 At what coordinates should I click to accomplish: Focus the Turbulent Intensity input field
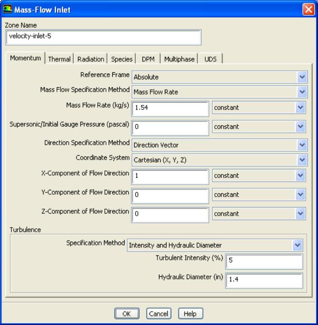(x=264, y=261)
